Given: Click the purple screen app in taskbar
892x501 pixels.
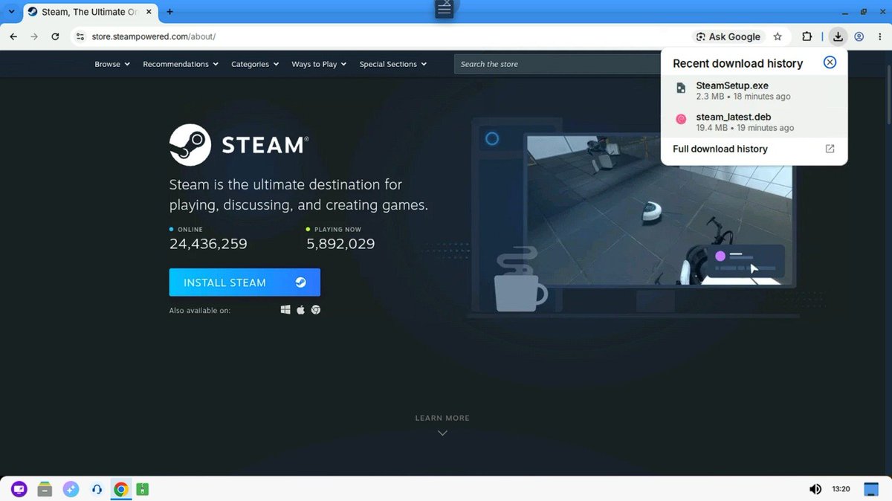Looking at the screenshot, I should click(19, 489).
